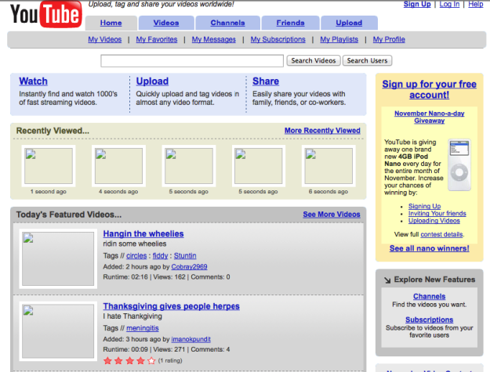Open the Hangin the wheelies video thumbnail
This screenshot has width=490, height=372.
pyautogui.click(x=58, y=258)
